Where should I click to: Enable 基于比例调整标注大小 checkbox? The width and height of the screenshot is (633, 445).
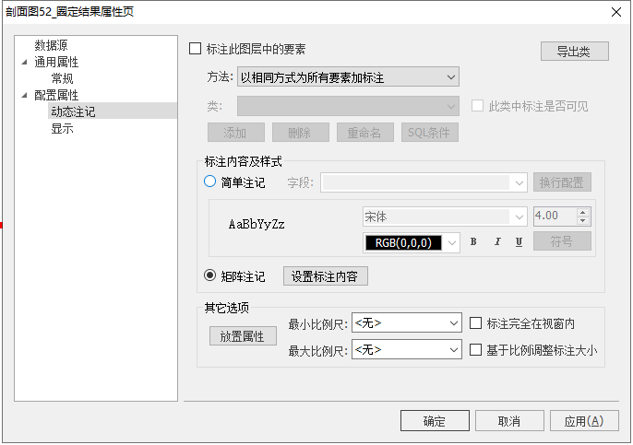[x=476, y=350]
